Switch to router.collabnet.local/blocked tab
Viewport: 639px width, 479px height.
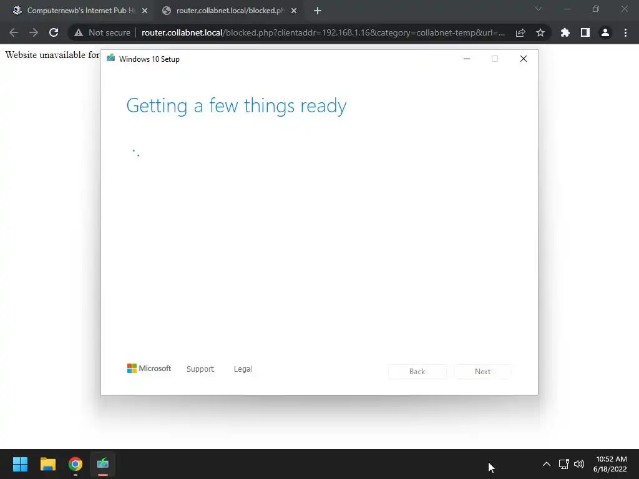coord(230,11)
